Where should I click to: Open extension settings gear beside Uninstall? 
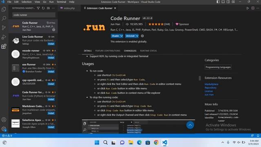(142, 36)
